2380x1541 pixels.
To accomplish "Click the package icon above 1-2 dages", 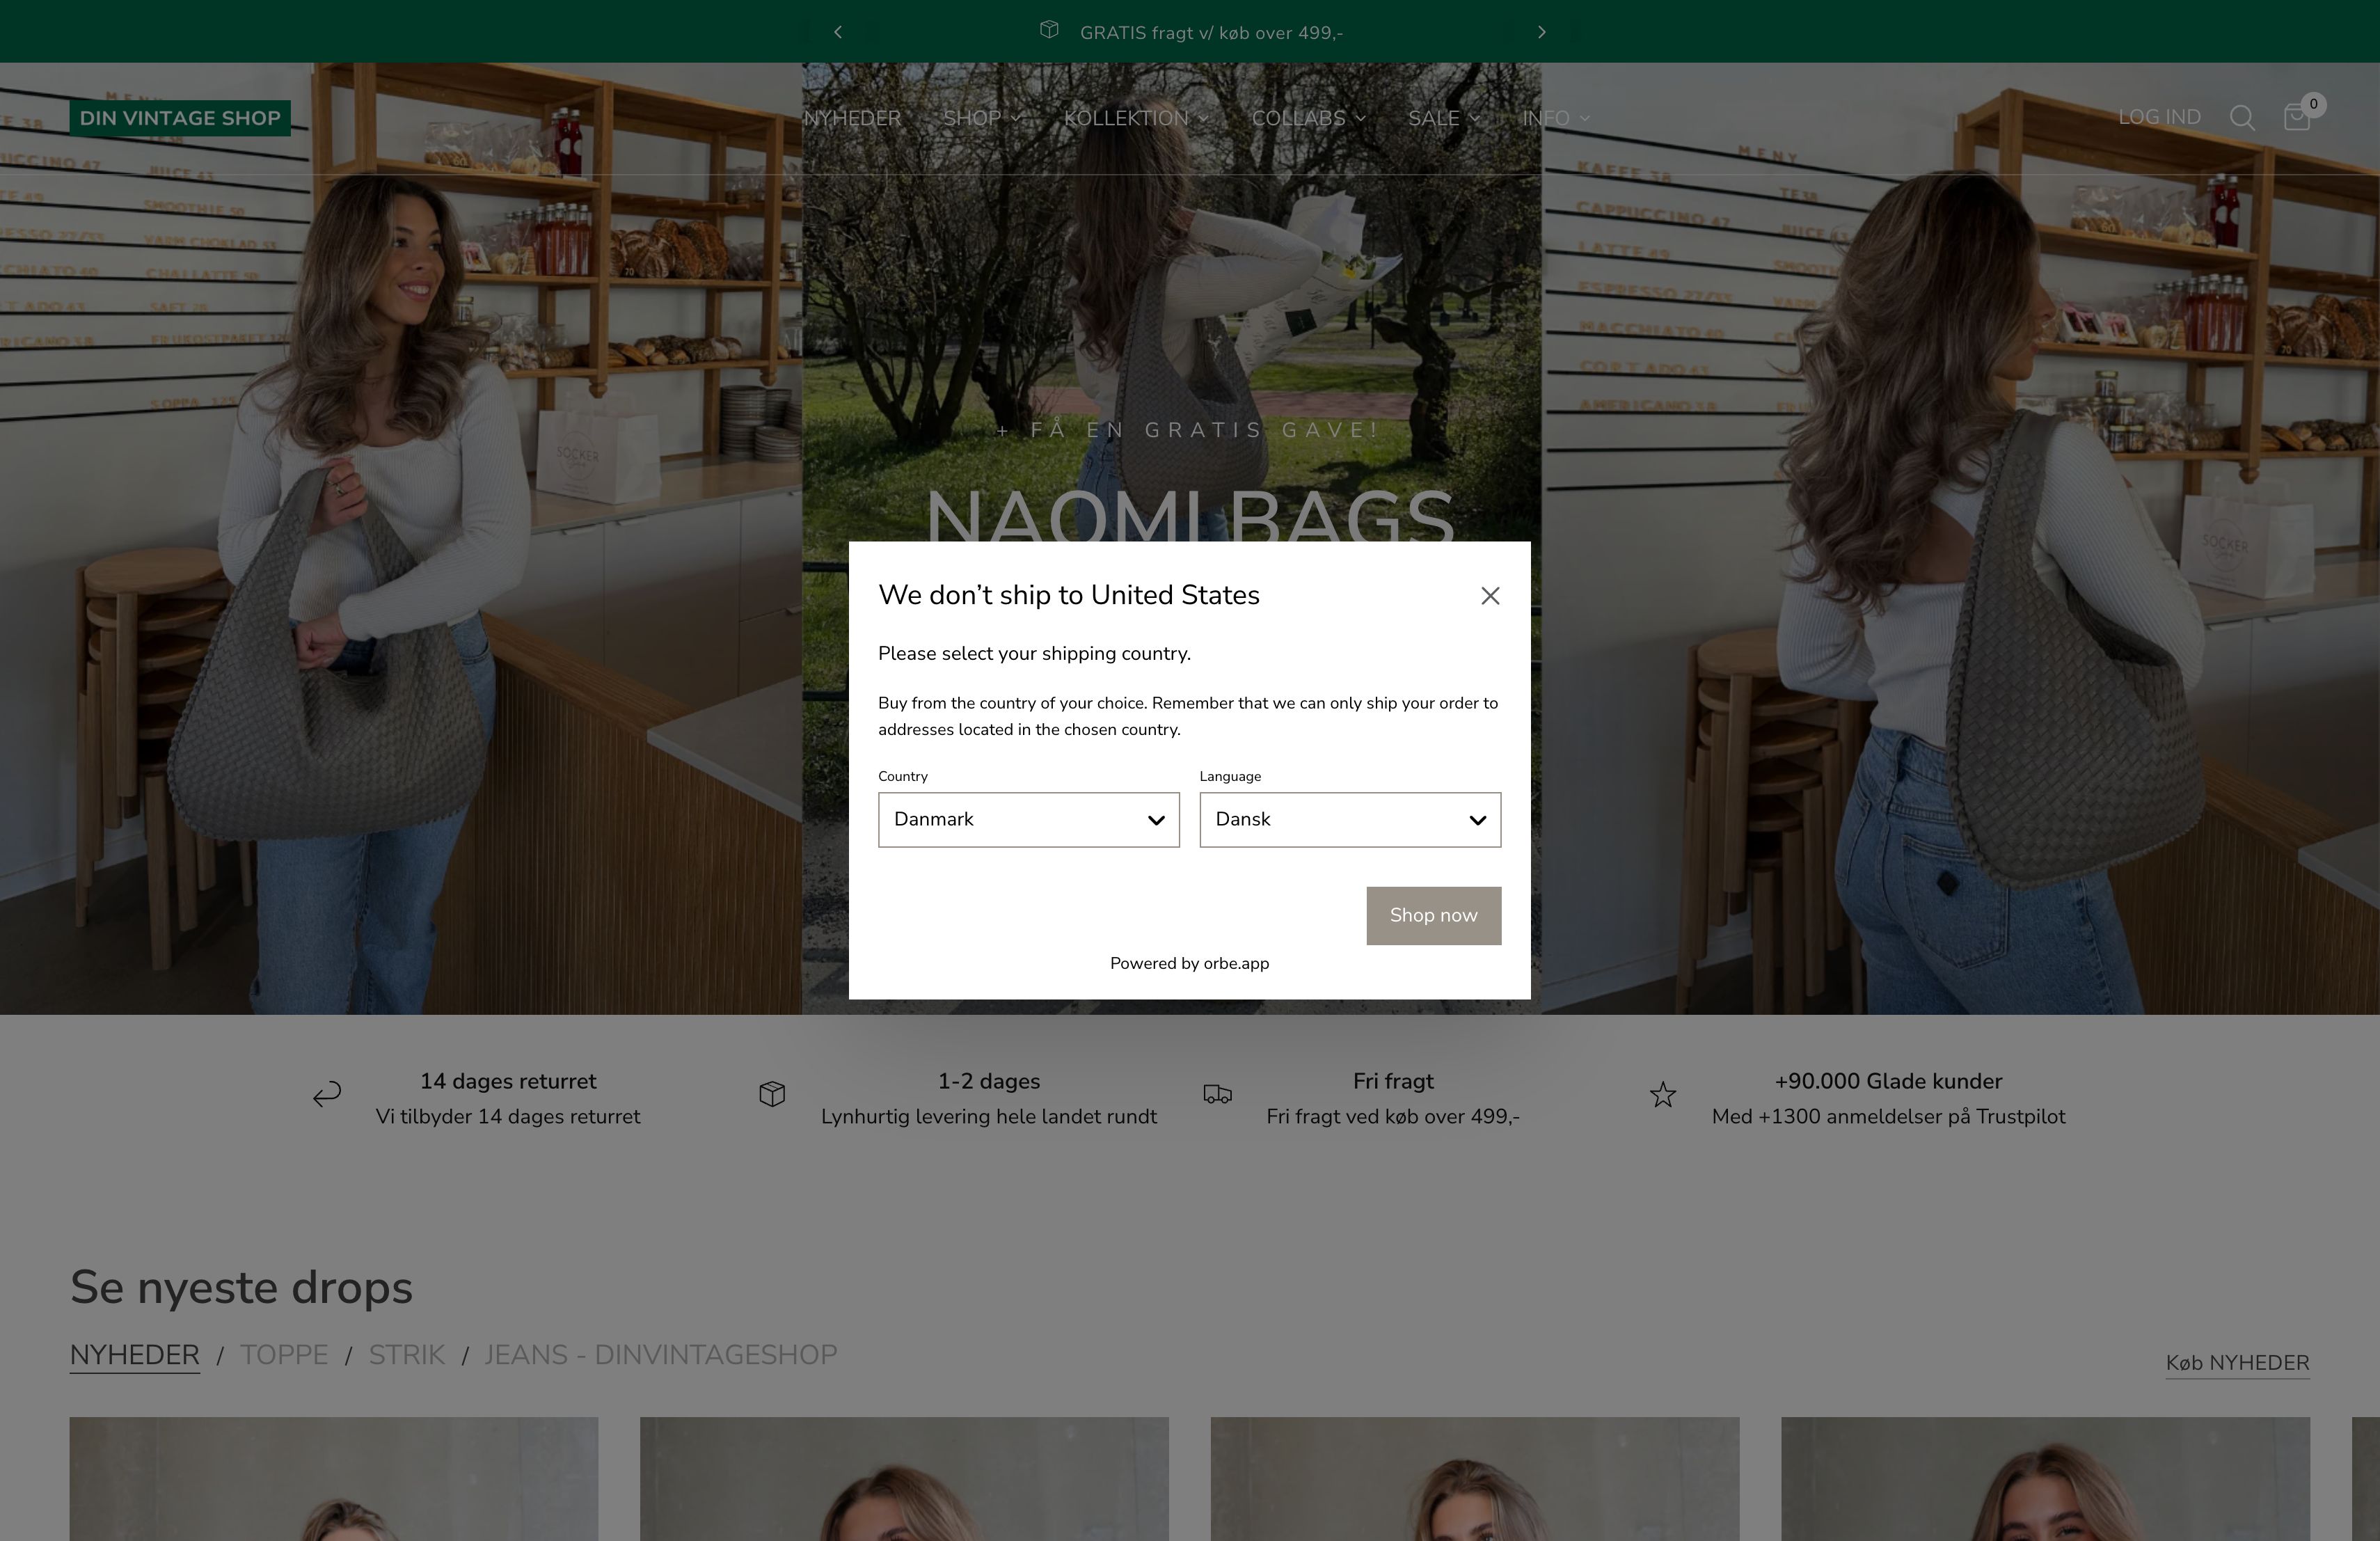I will (771, 1095).
